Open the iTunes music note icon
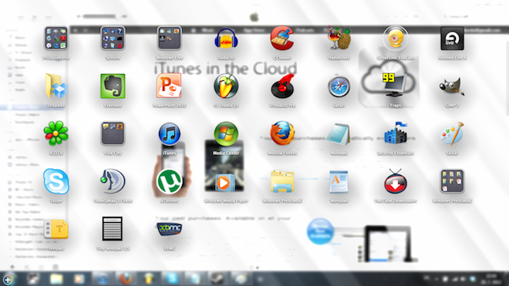This screenshot has height=286, width=509. (x=169, y=133)
